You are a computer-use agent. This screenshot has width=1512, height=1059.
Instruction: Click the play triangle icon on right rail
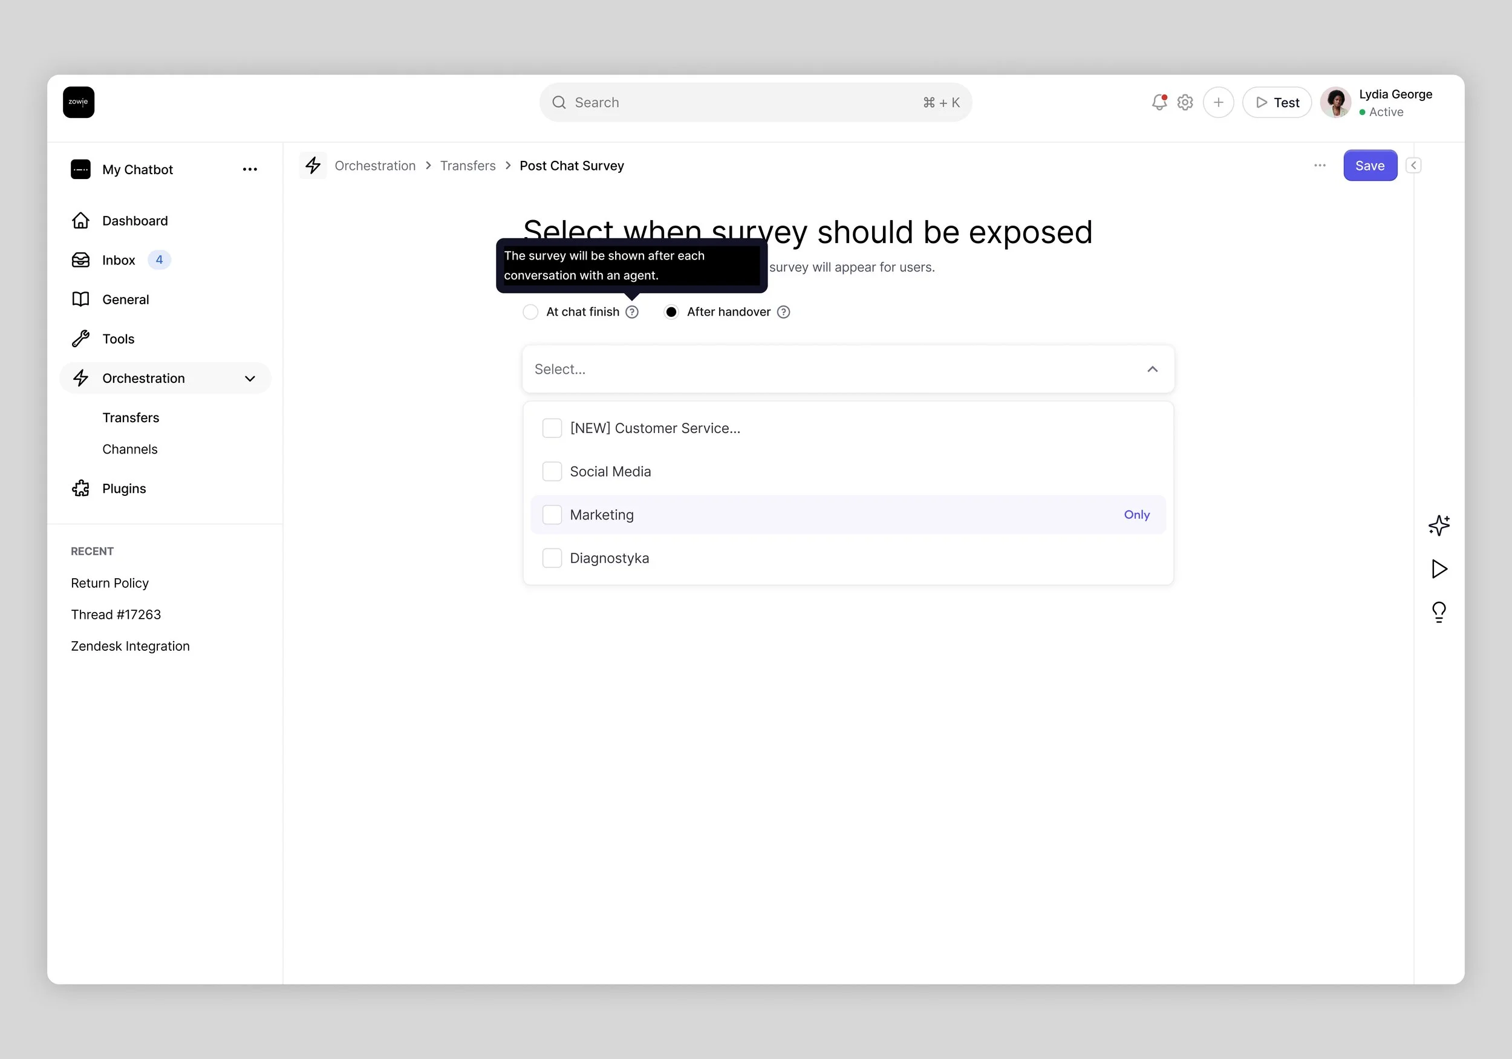point(1439,569)
